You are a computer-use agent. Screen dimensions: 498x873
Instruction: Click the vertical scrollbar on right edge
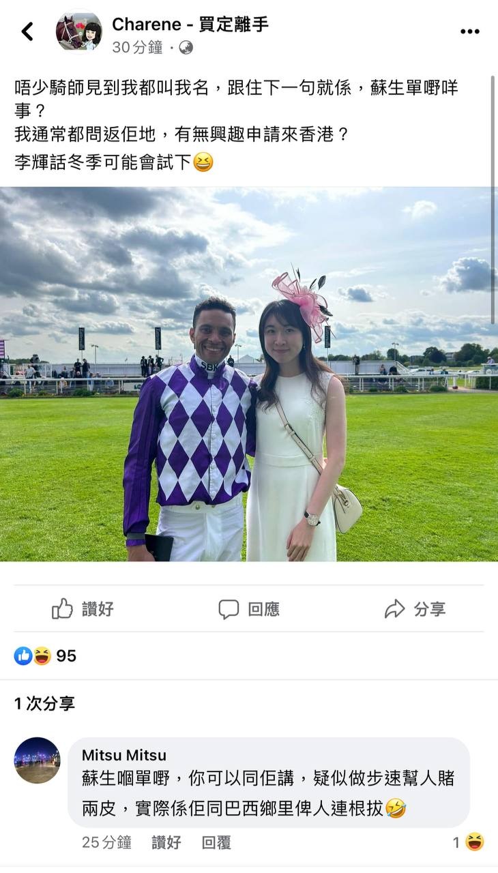493,198
